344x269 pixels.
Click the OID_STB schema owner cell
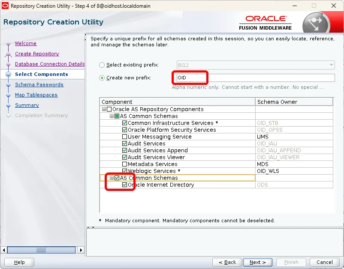[294, 123]
